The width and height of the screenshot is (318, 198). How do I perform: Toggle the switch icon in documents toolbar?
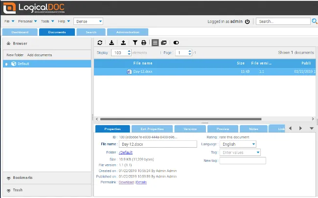pyautogui.click(x=176, y=43)
